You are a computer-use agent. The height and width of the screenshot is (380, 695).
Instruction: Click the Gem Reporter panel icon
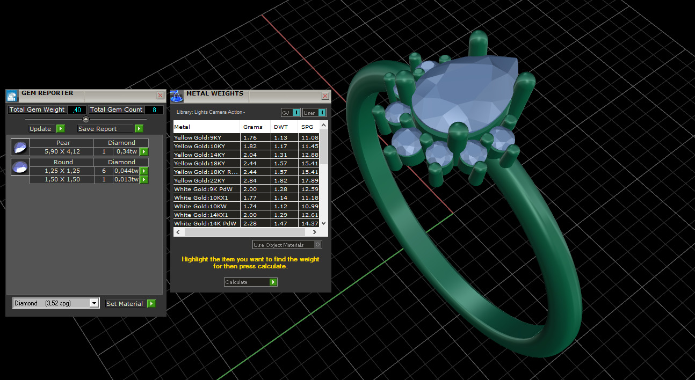tap(12, 96)
